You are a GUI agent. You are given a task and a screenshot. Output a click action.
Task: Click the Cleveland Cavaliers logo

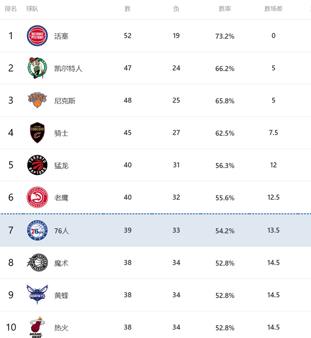(x=37, y=133)
